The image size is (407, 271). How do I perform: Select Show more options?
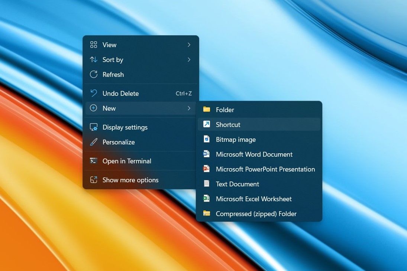141,180
